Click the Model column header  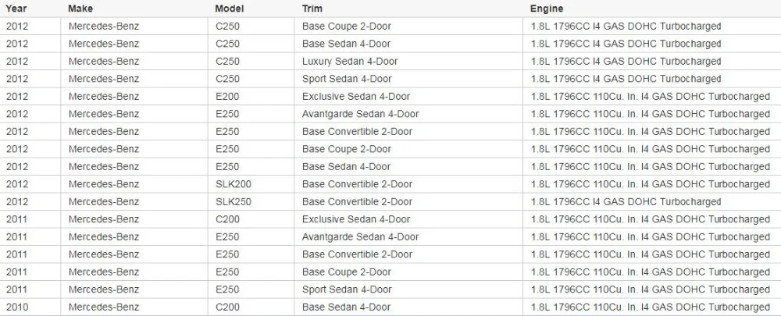point(229,9)
